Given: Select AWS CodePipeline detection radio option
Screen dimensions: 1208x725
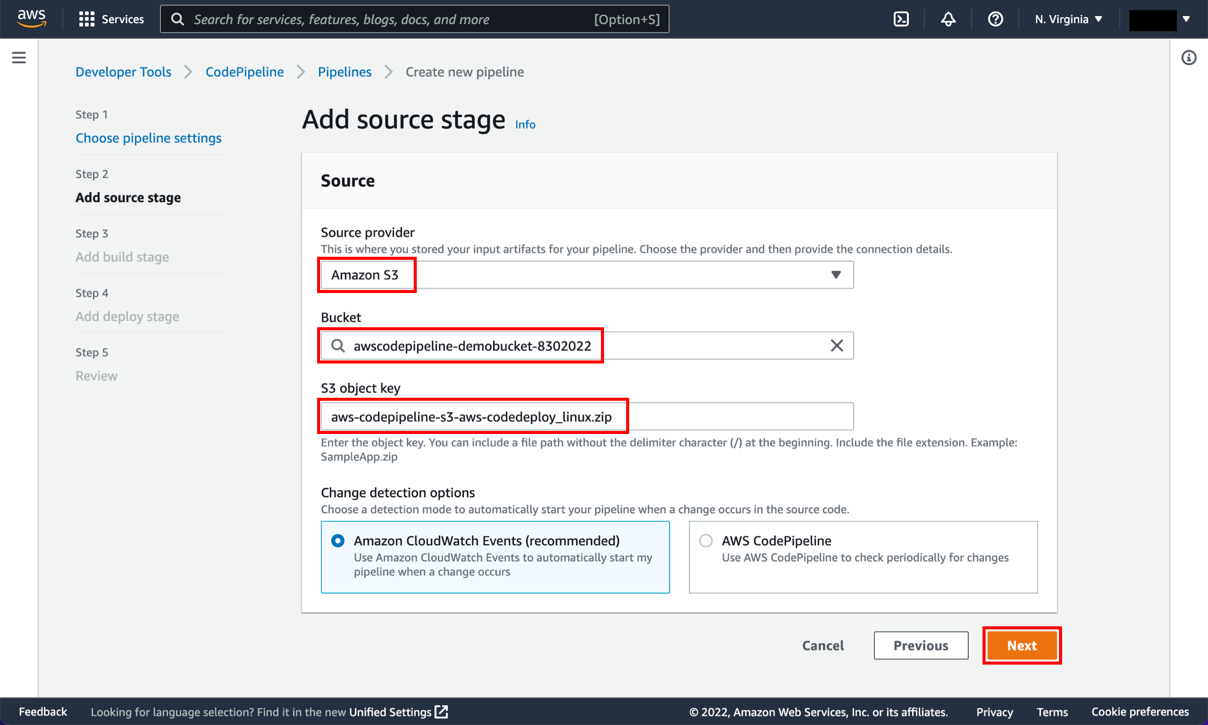Looking at the screenshot, I should tap(706, 541).
